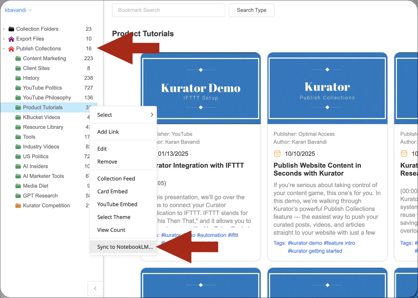The height and width of the screenshot is (298, 418).
Task: Click the Media Diet folder icon
Action: pos(18,186)
